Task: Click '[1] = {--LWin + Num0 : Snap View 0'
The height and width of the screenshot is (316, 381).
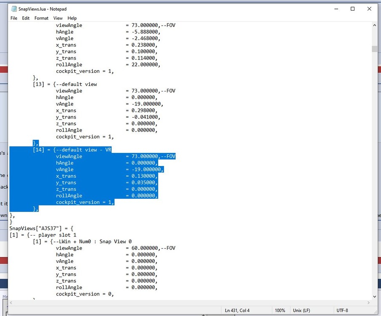Action: coord(82,241)
